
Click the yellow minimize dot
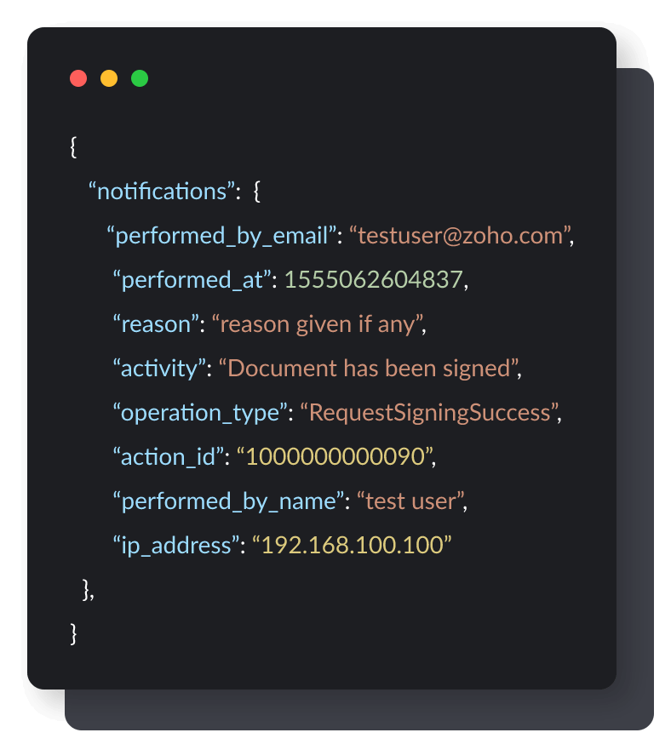click(109, 79)
